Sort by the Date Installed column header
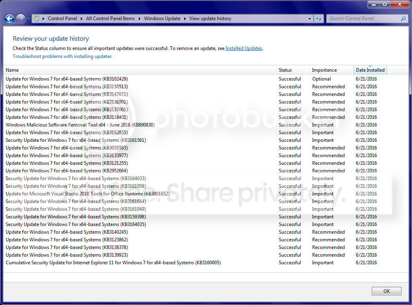 point(370,70)
